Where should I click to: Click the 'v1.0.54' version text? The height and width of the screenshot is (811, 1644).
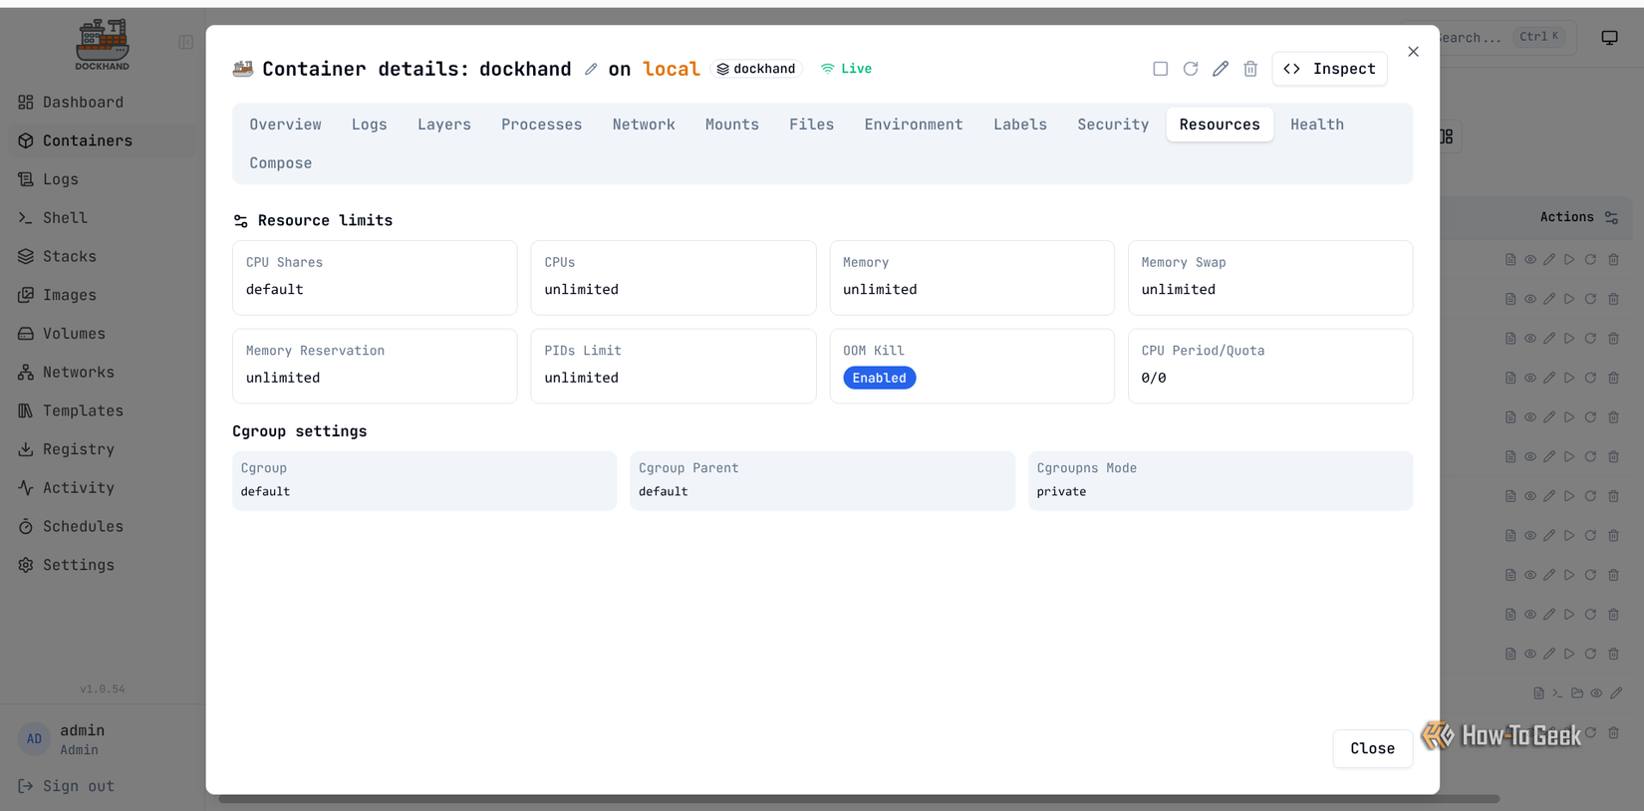[103, 689]
